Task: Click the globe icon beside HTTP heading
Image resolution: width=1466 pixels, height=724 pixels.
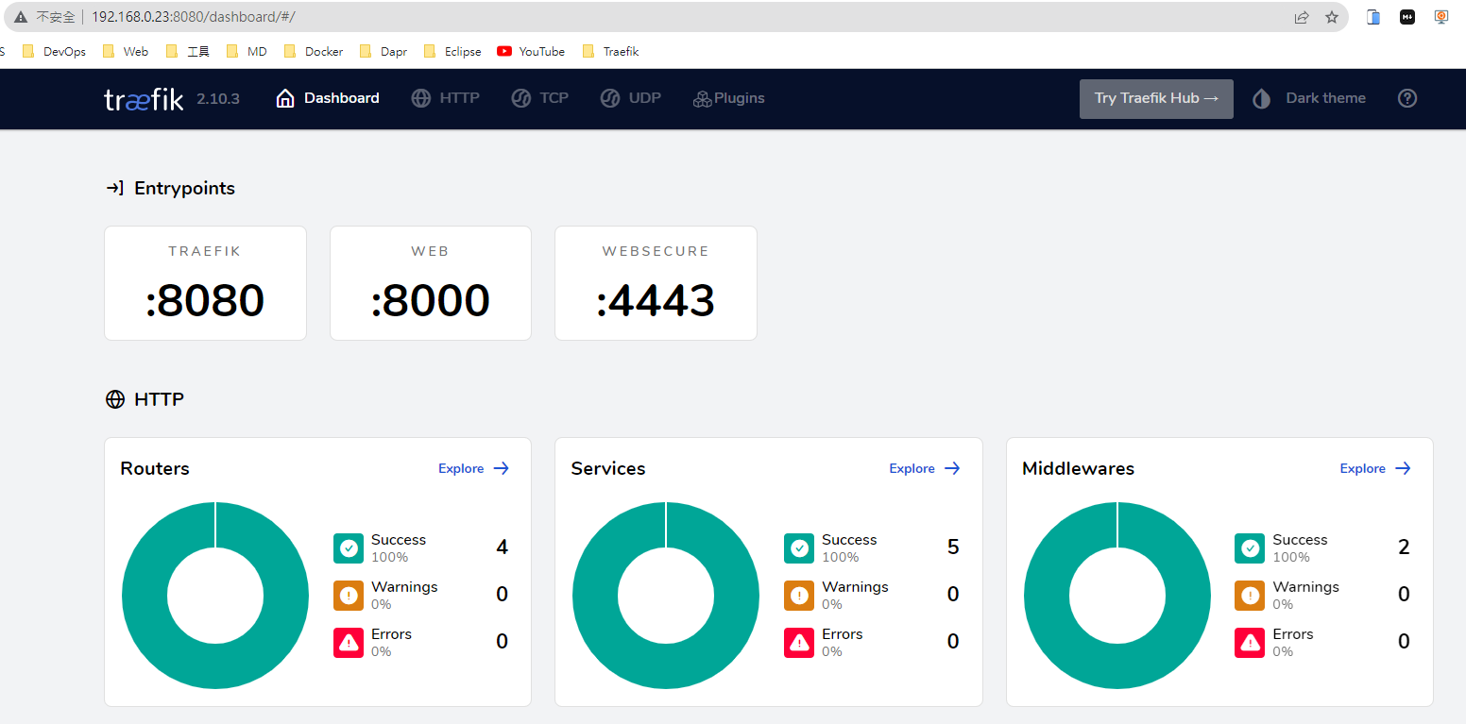Action: (x=115, y=399)
